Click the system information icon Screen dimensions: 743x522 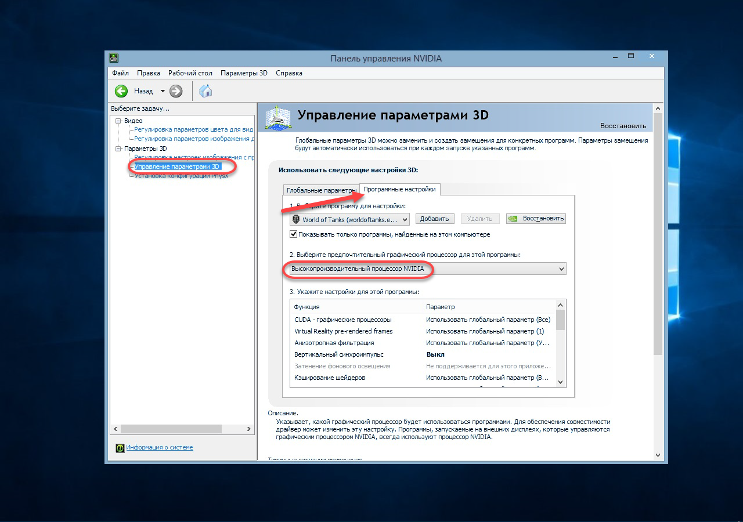[x=120, y=448]
